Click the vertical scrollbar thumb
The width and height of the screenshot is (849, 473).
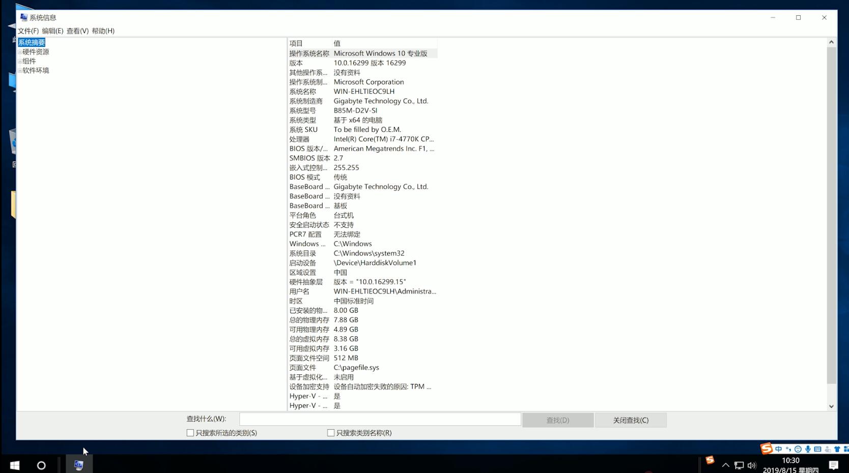(x=831, y=215)
